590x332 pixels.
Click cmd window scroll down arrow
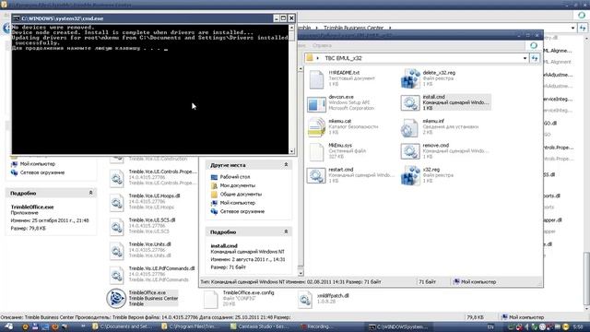[x=291, y=151]
